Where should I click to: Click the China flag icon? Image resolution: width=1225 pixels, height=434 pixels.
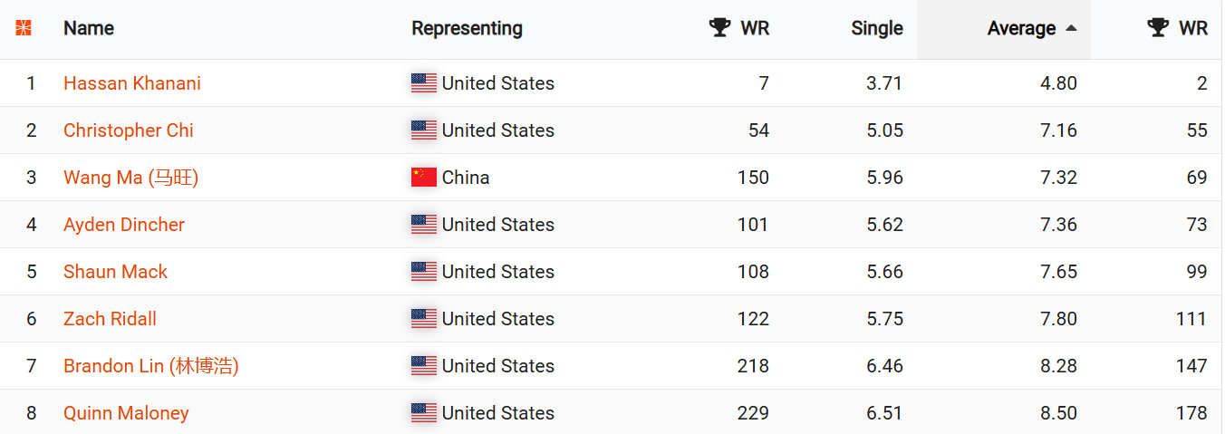[424, 178]
